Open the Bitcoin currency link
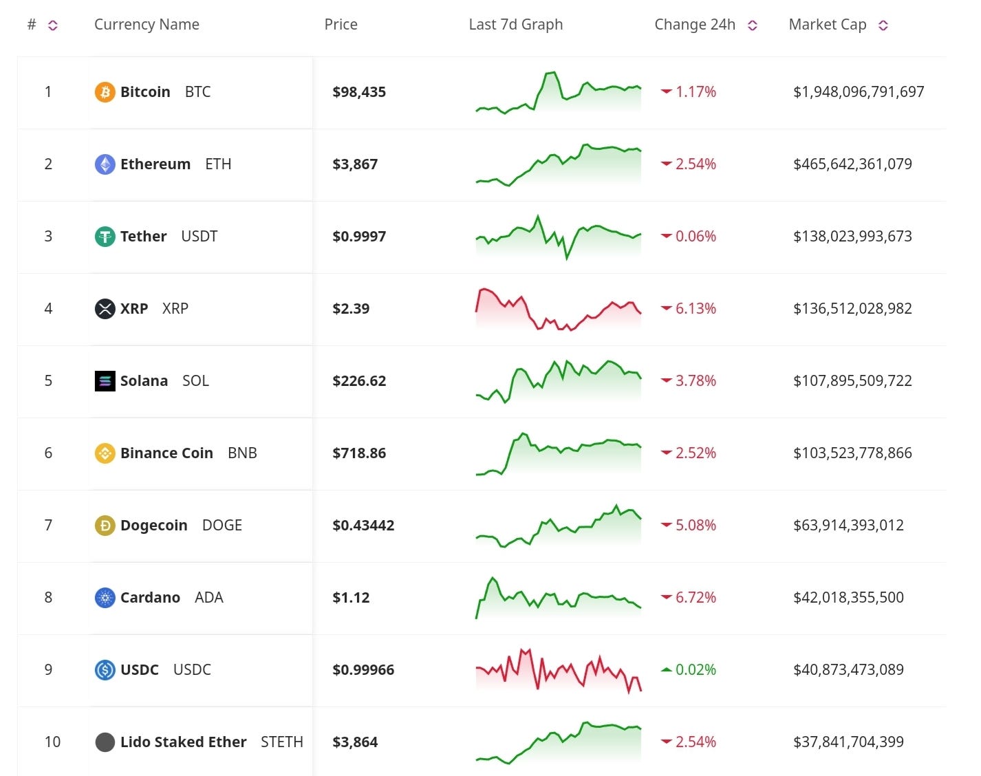The width and height of the screenshot is (981, 776). click(x=145, y=91)
